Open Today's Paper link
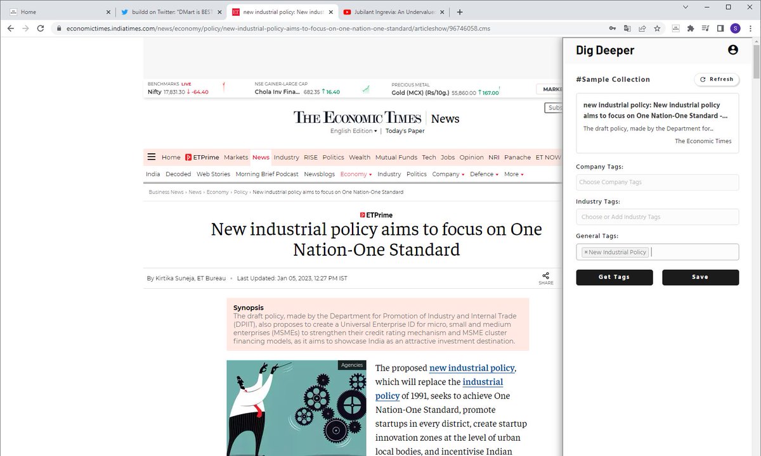Image resolution: width=761 pixels, height=456 pixels. coord(405,131)
